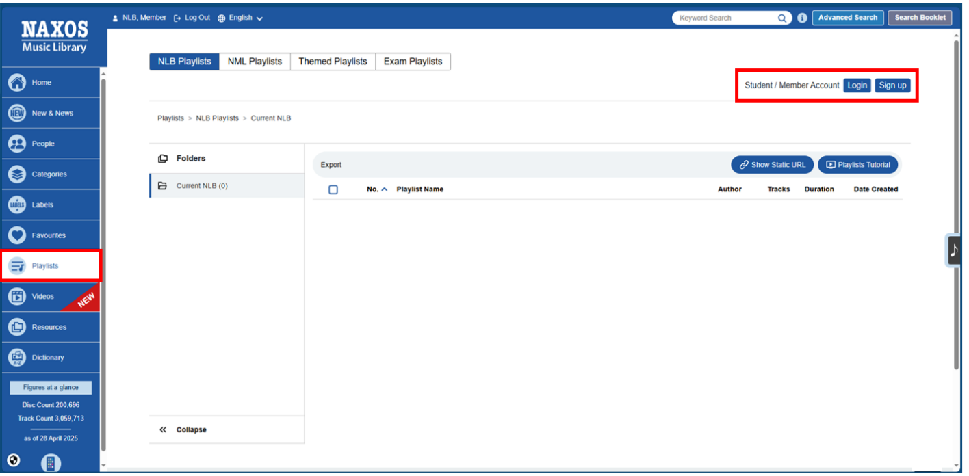The image size is (969, 476).
Task: Switch to the NML Playlists tab
Action: click(255, 62)
